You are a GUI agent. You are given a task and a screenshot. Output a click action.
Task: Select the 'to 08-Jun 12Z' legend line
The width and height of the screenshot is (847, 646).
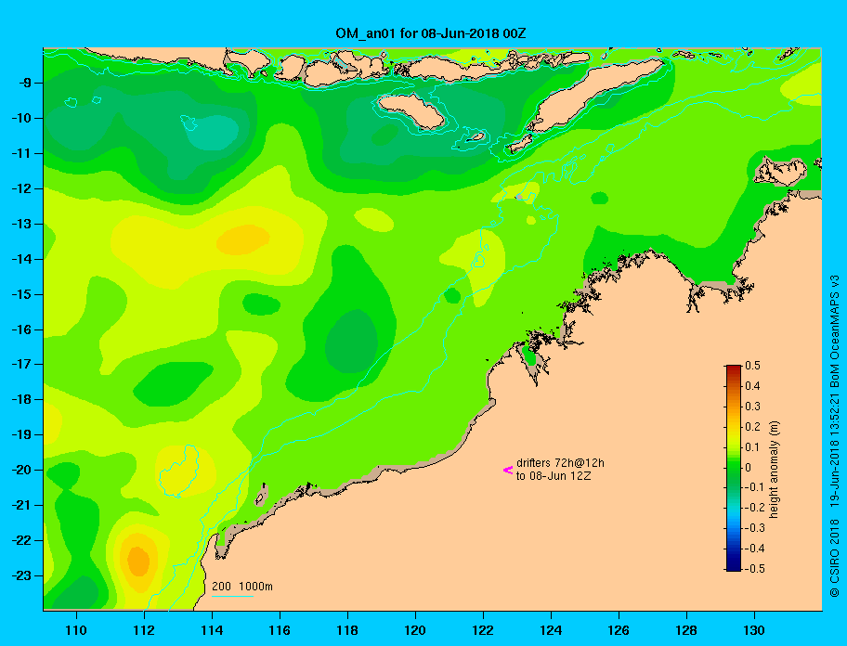point(554,476)
